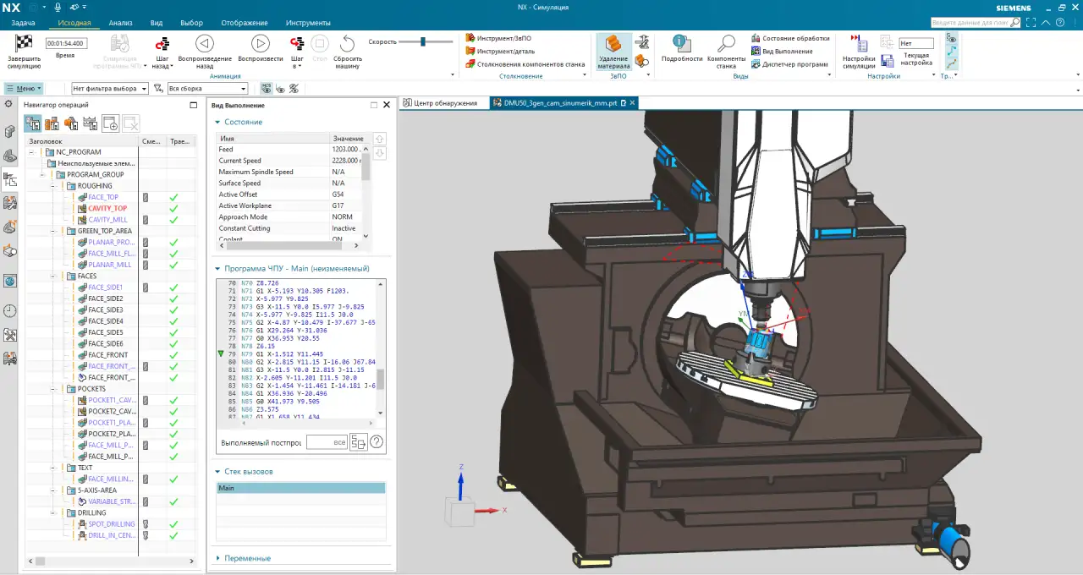
Task: Click the Воспроизведение назад play-backward icon
Action: point(205,43)
